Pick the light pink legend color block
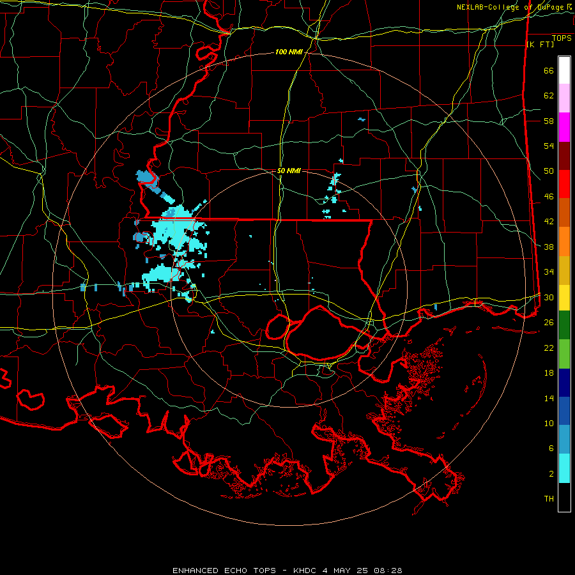Image resolution: width=575 pixels, height=575 pixels. point(564,98)
